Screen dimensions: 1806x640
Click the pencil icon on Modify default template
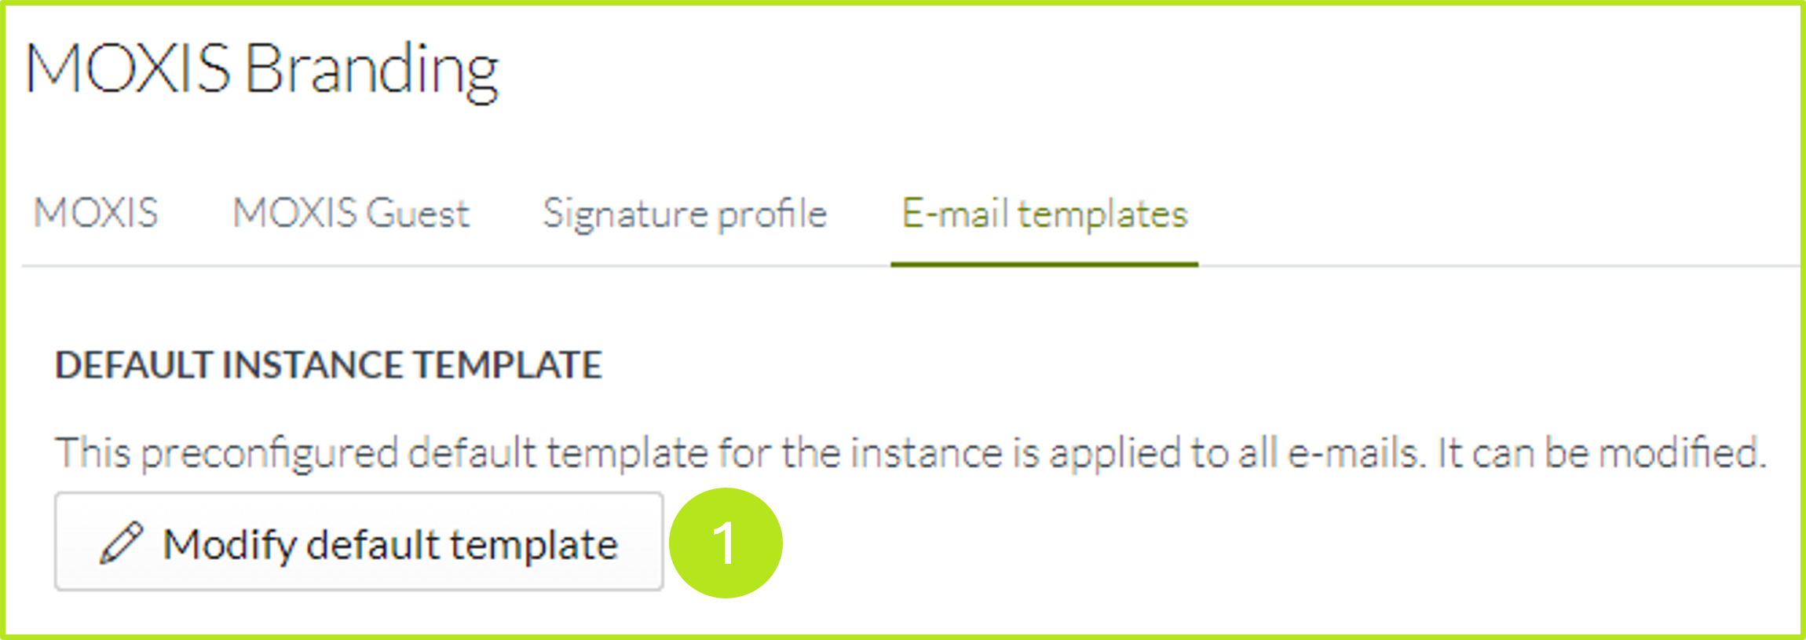pyautogui.click(x=123, y=542)
